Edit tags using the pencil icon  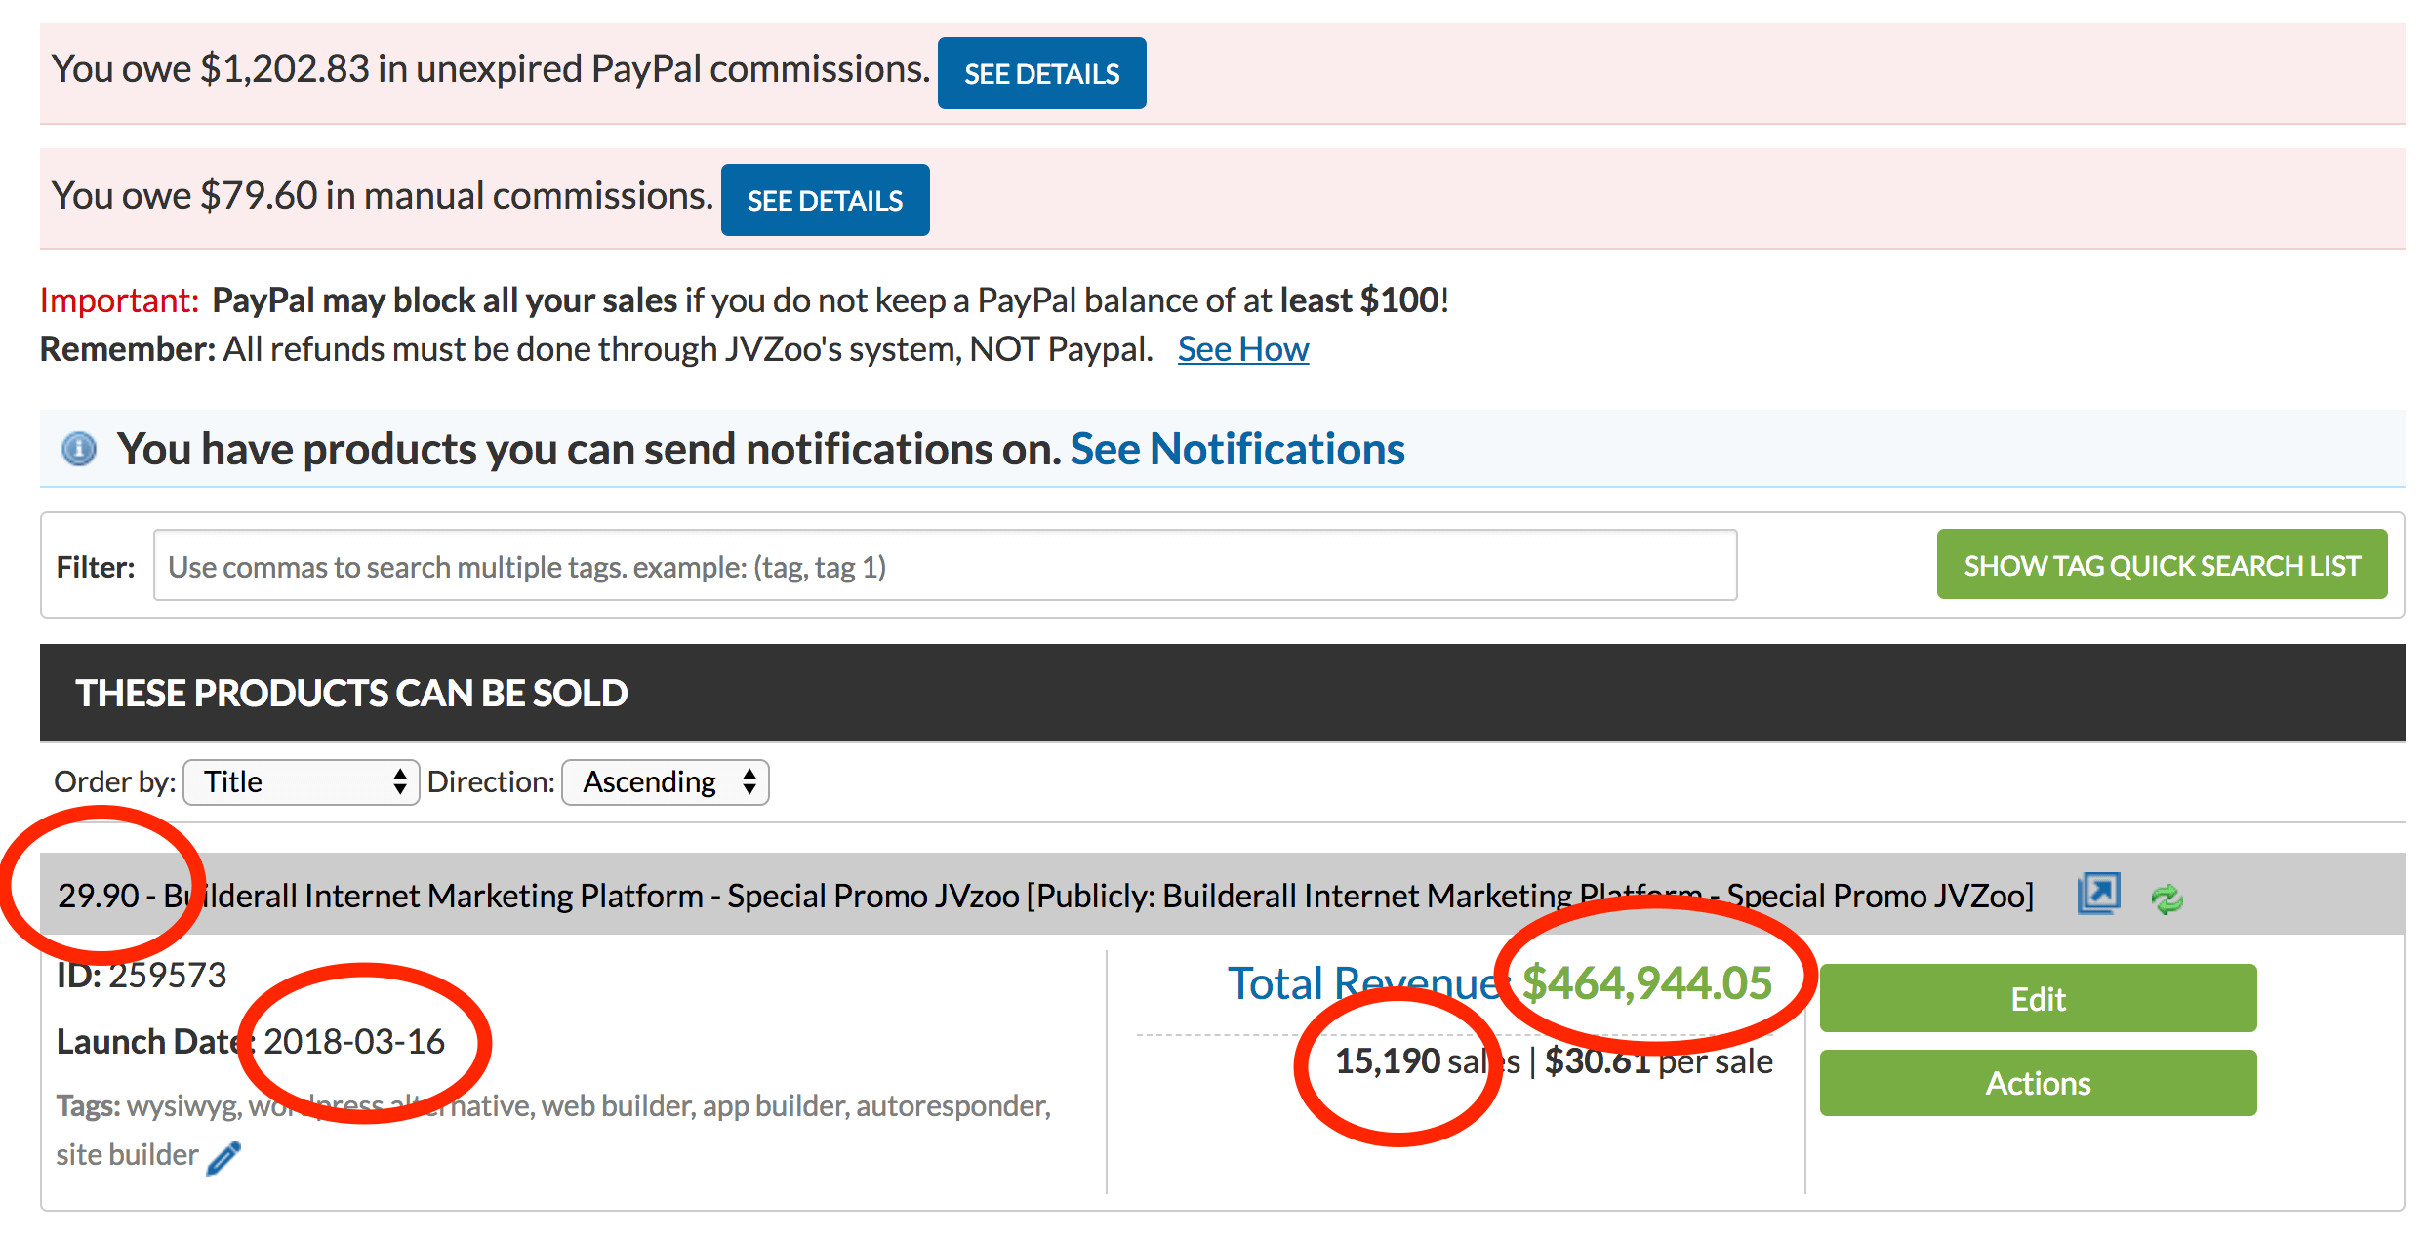pos(223,1157)
